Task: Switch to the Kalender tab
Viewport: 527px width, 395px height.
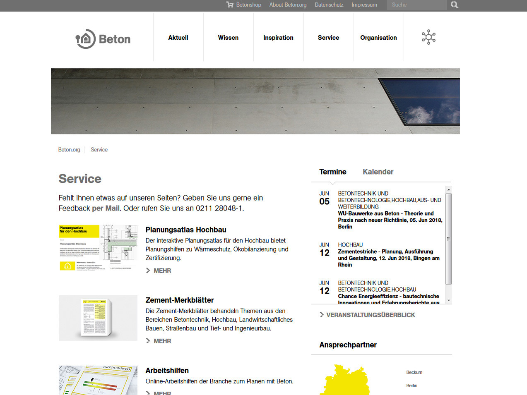Action: tap(378, 172)
